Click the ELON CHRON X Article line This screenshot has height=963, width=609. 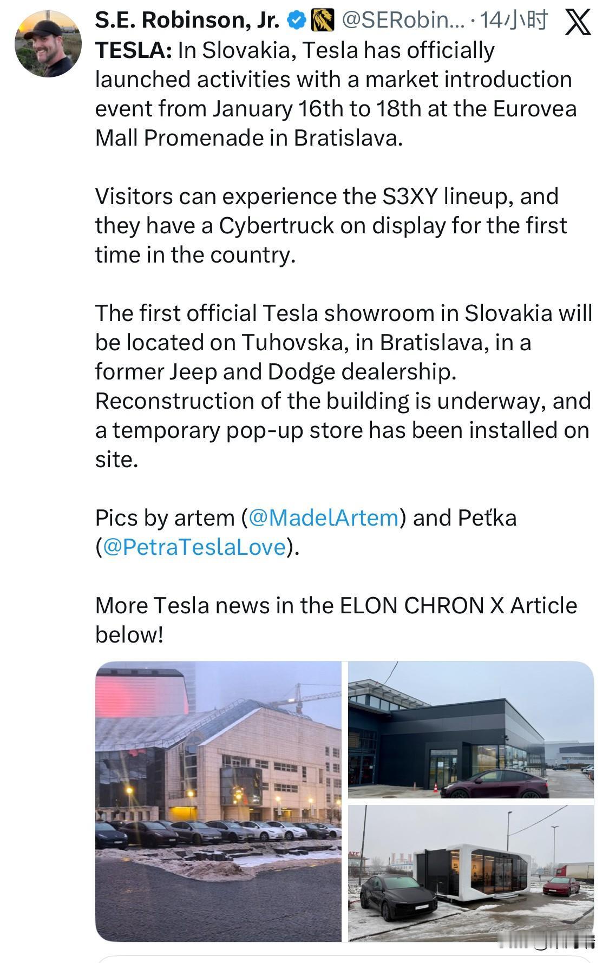coord(336,605)
